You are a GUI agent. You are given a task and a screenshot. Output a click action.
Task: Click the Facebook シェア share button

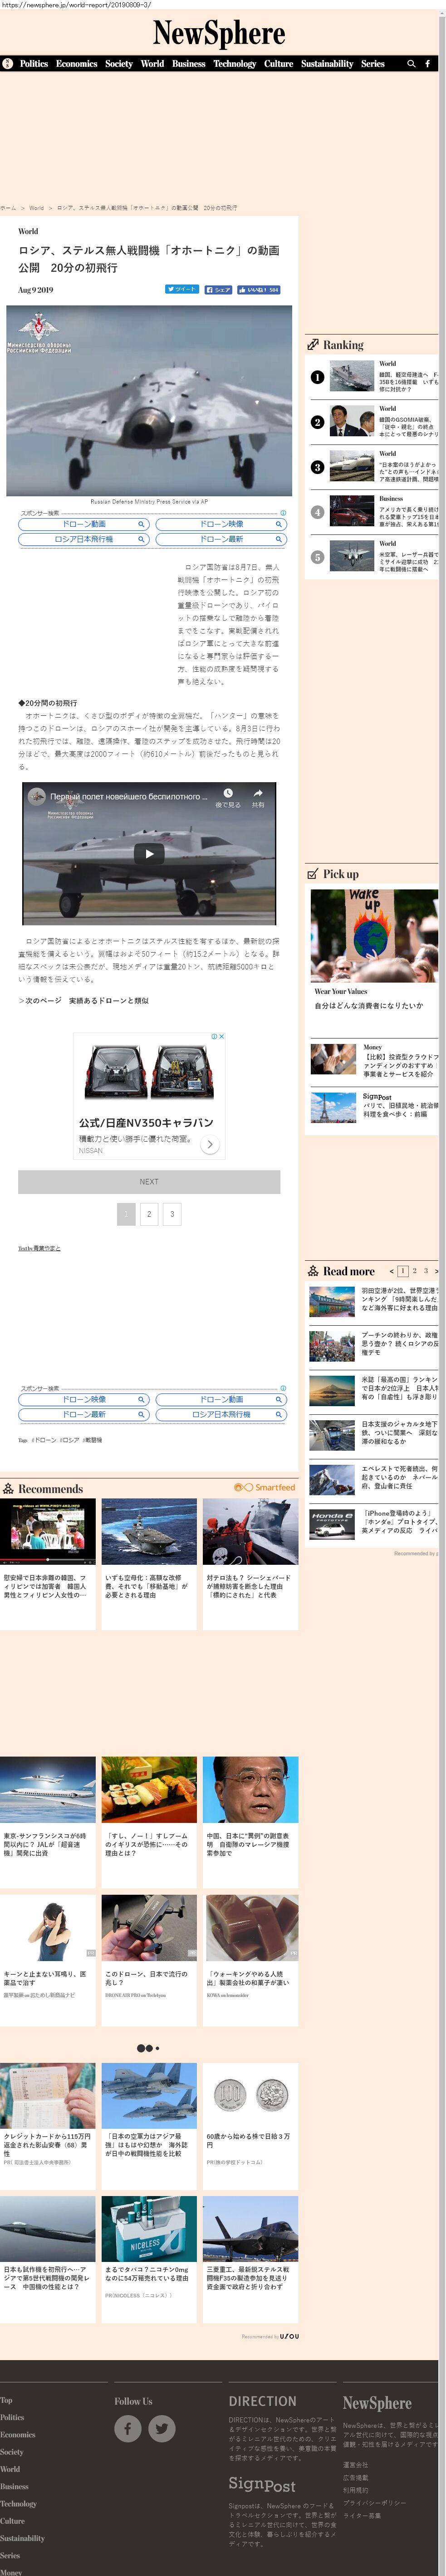pyautogui.click(x=219, y=290)
